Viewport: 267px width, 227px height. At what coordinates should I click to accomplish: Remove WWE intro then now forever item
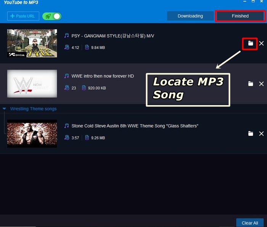click(x=261, y=84)
